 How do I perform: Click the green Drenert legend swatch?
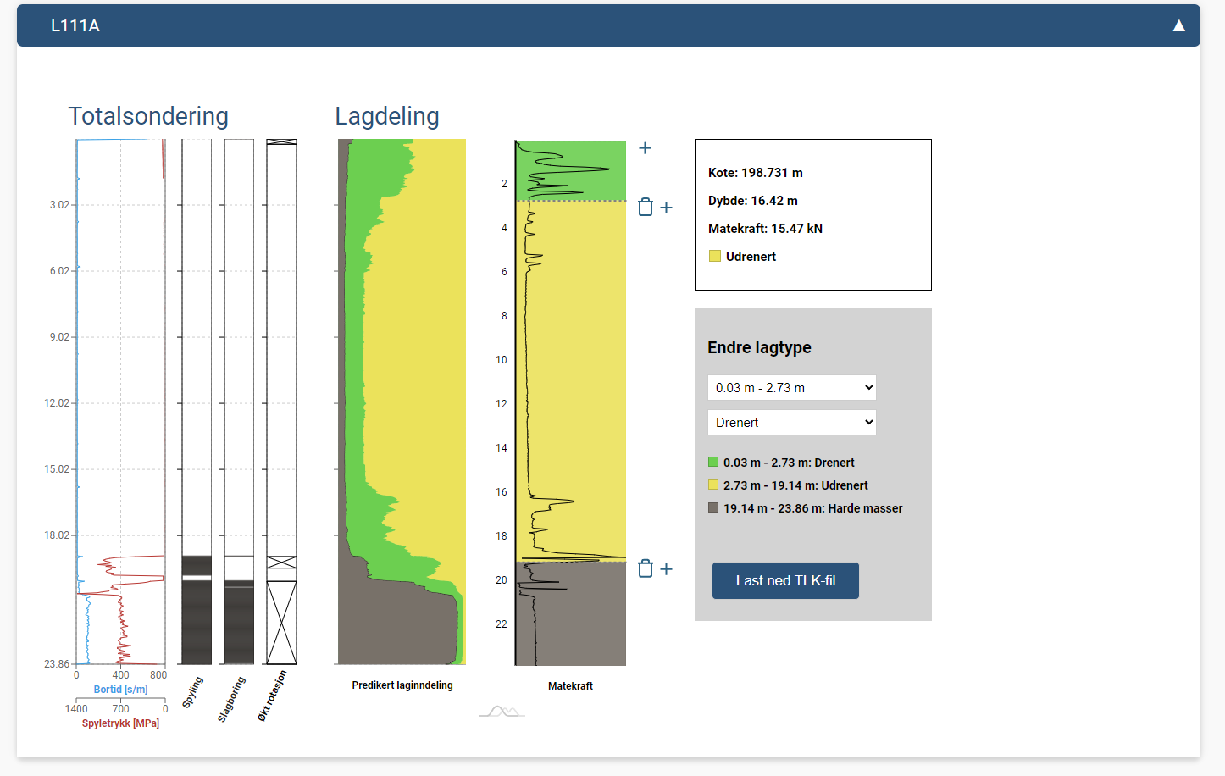(x=713, y=463)
